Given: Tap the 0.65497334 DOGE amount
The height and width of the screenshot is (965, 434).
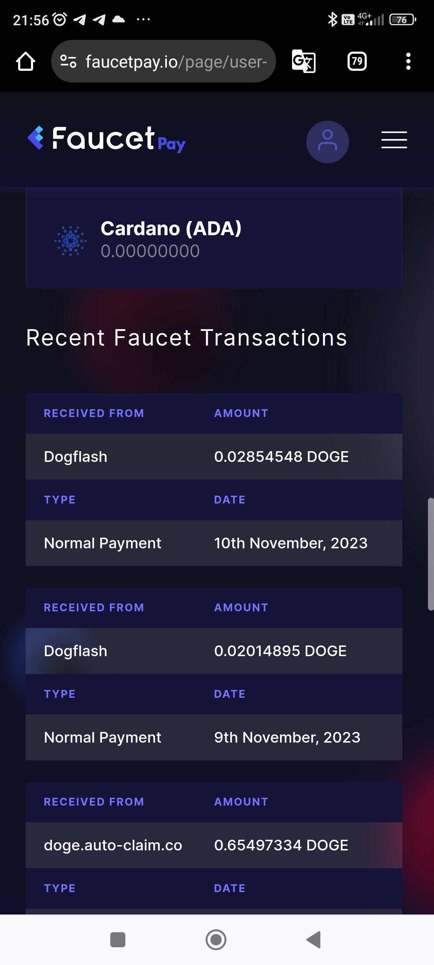Looking at the screenshot, I should pos(281,845).
